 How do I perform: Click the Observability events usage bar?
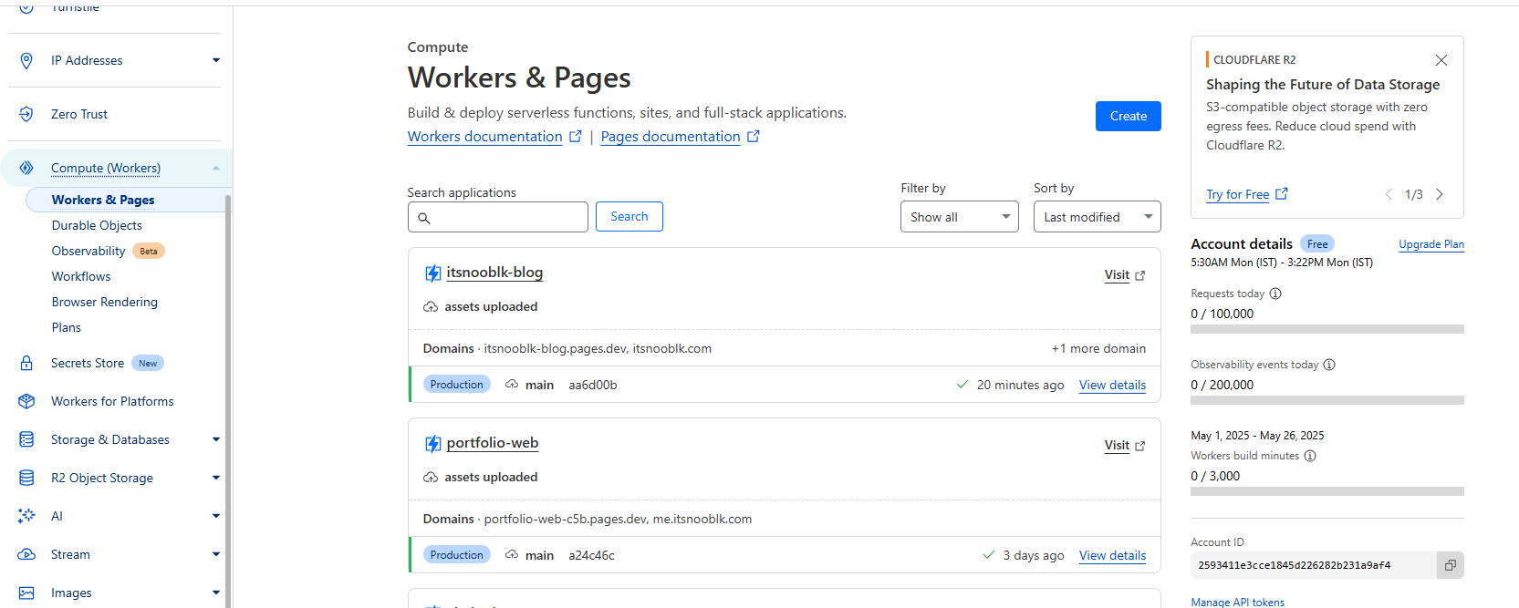pos(1327,400)
